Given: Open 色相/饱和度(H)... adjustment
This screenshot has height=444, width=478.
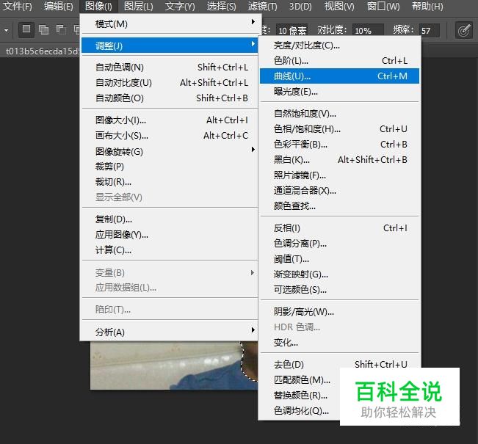Looking at the screenshot, I should (x=339, y=129).
